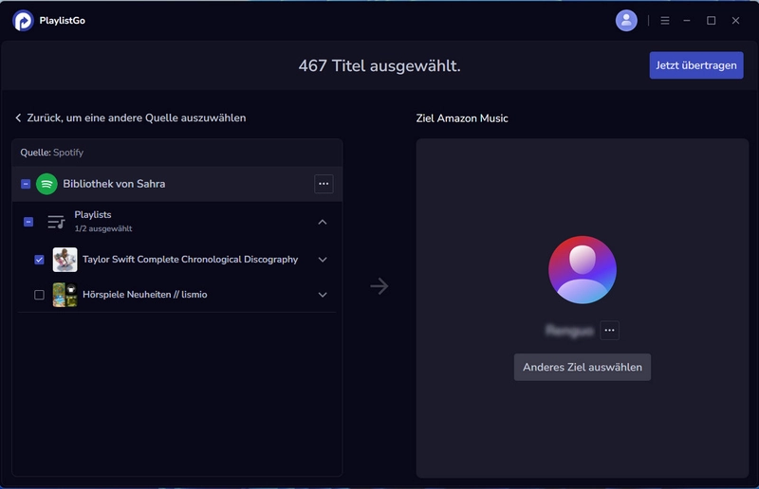The height and width of the screenshot is (489, 759).
Task: Click the Ziel Amazon Music label
Action: pos(462,118)
